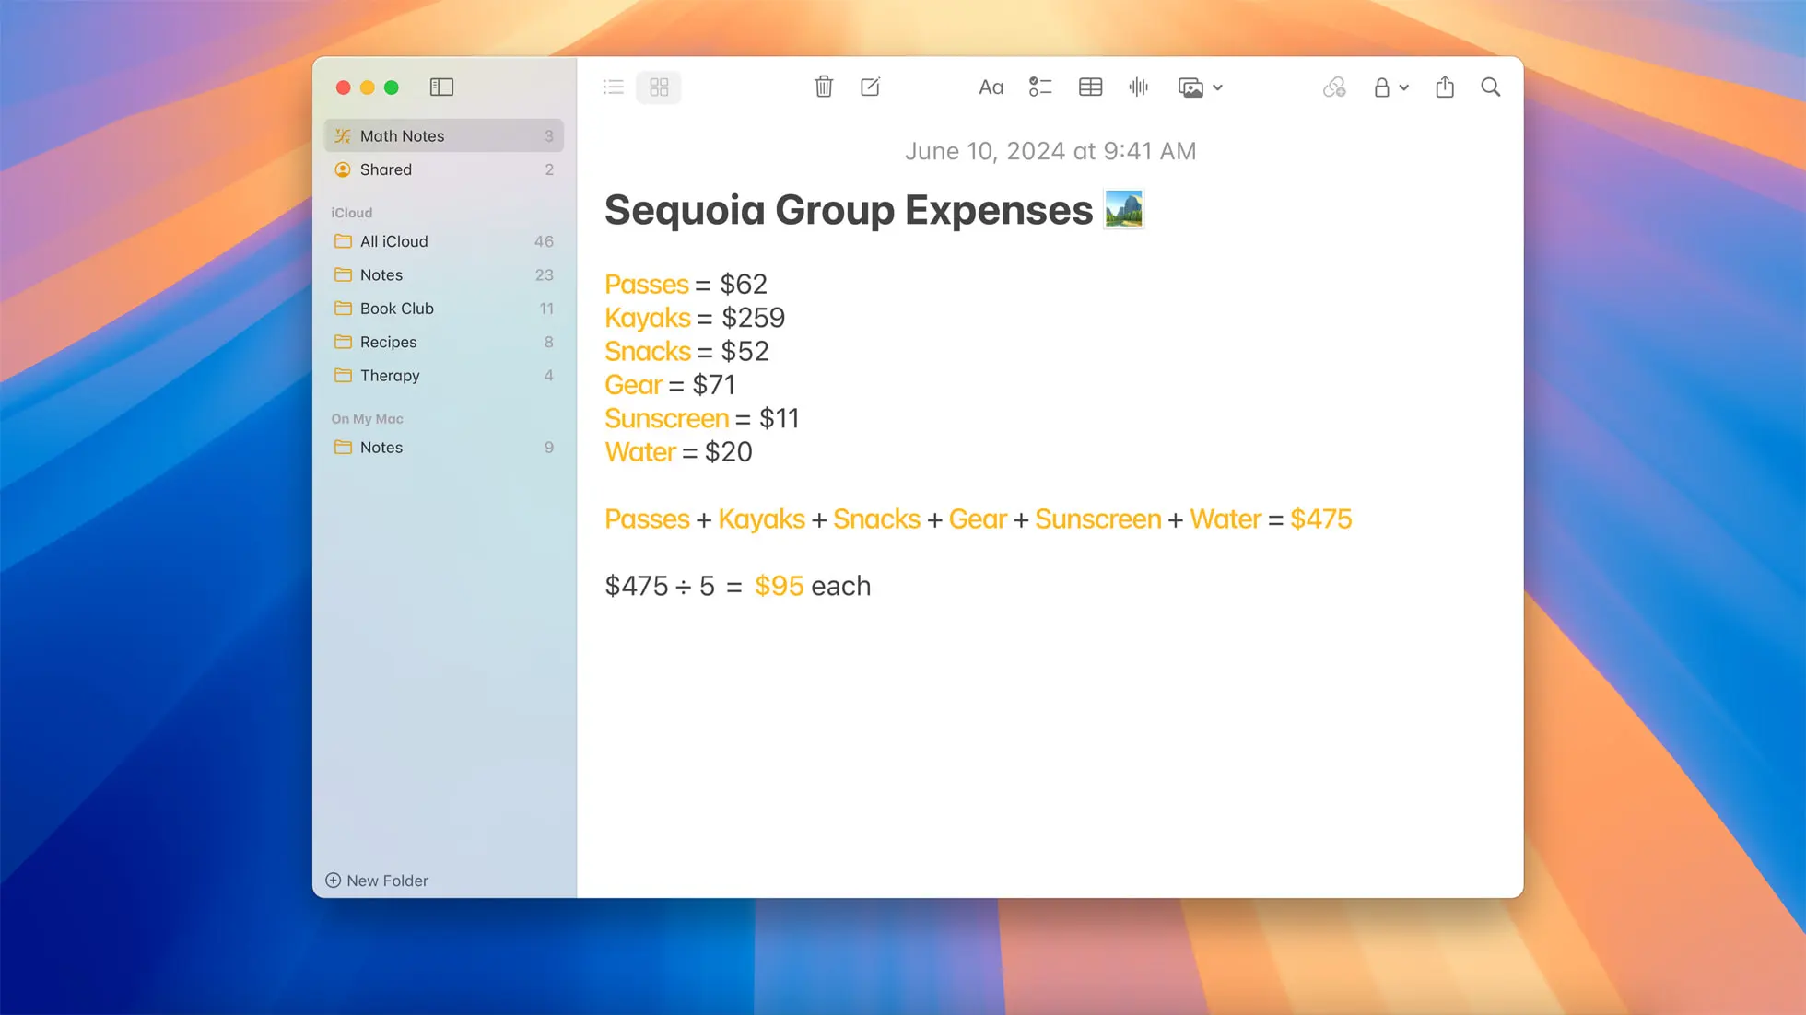Screen dimensions: 1806x1015
Task: Switch to list view
Action: [x=613, y=87]
